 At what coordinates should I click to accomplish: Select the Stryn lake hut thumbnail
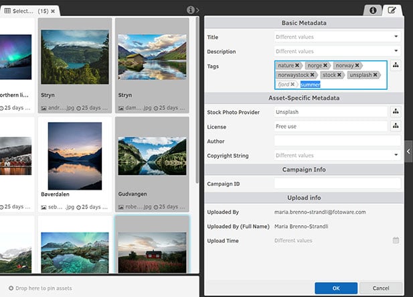(x=152, y=57)
